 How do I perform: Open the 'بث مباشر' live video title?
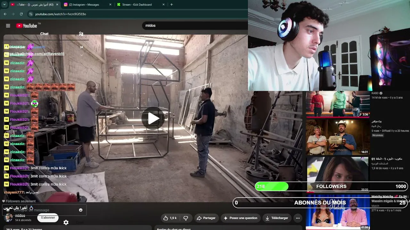click(x=376, y=121)
